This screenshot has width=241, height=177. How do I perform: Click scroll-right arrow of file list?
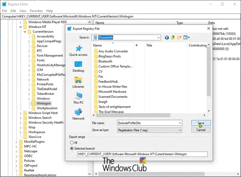click(204, 115)
